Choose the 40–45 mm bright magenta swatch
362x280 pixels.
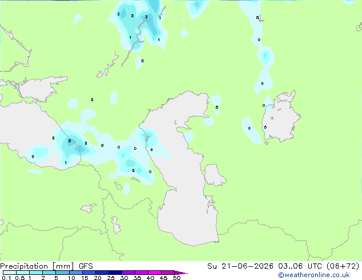[x=155, y=273]
